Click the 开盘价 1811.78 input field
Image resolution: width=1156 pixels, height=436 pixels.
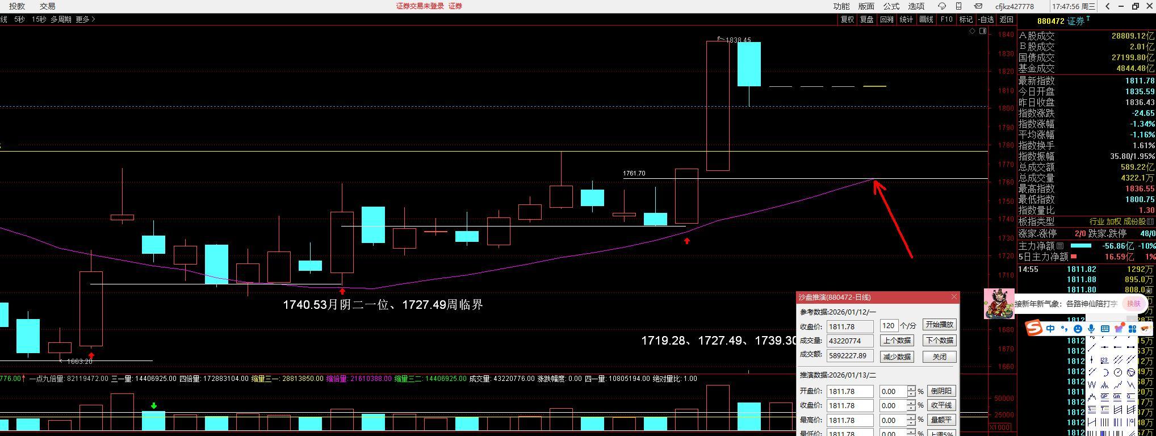850,391
